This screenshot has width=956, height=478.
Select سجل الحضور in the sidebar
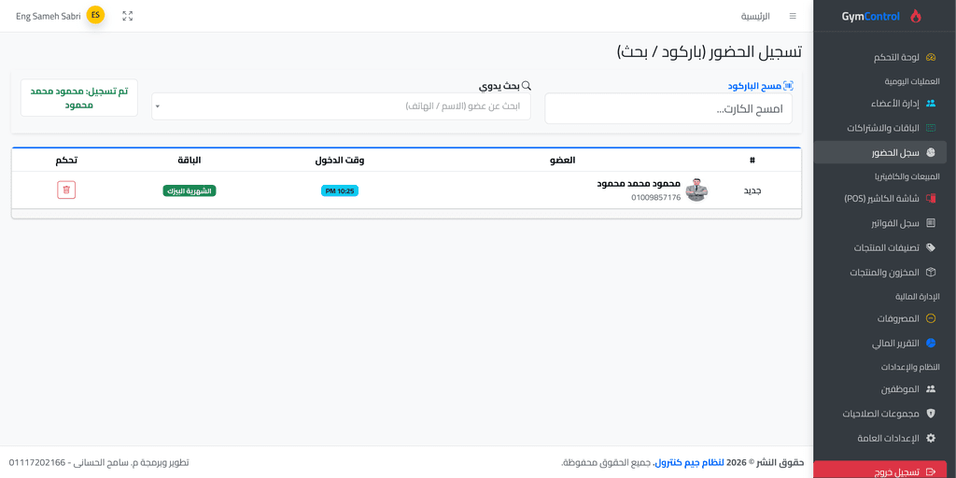[879, 152]
